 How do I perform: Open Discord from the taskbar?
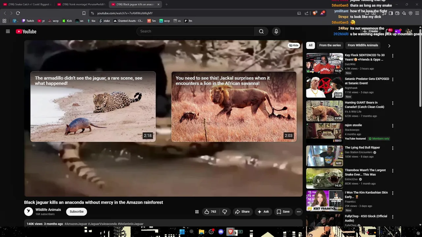tap(221, 232)
